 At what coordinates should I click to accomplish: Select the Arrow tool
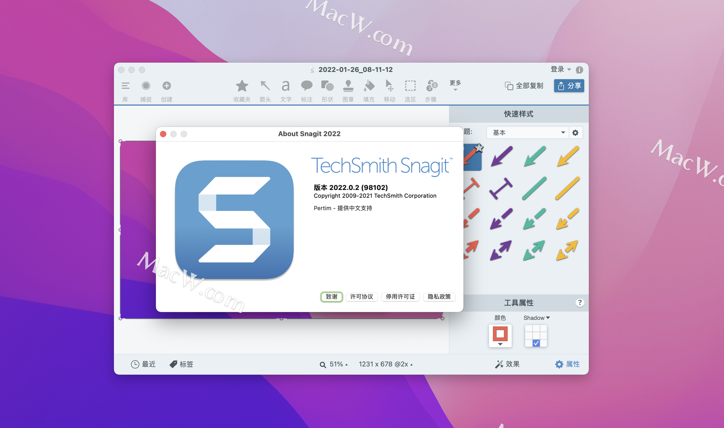pos(265,86)
